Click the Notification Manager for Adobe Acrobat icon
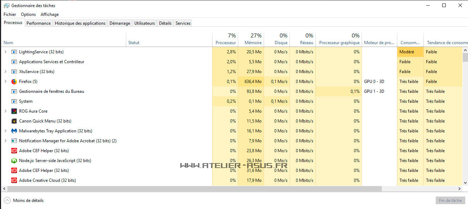The width and height of the screenshot is (468, 209). point(14,141)
